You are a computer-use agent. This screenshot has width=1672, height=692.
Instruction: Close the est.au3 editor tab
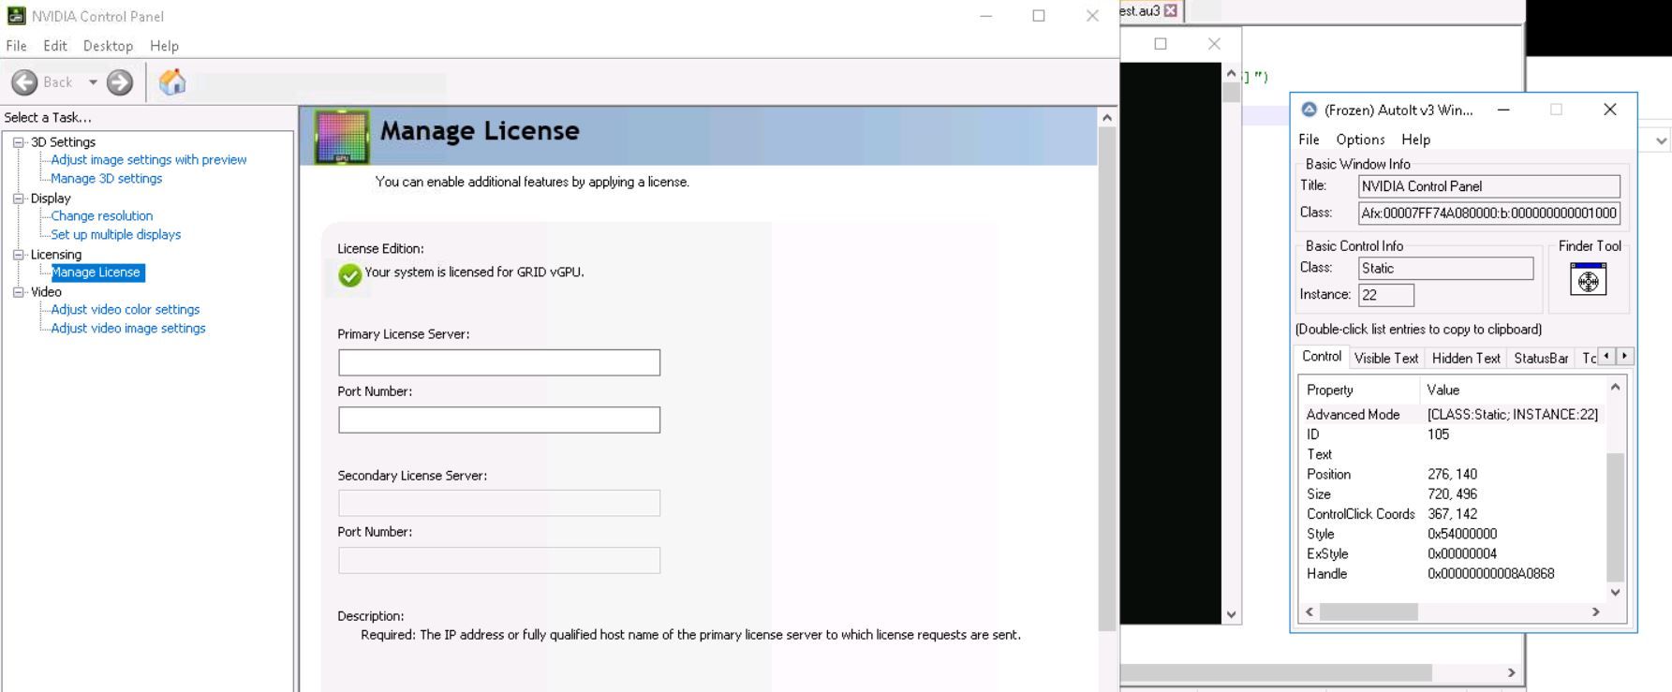coord(1170,10)
